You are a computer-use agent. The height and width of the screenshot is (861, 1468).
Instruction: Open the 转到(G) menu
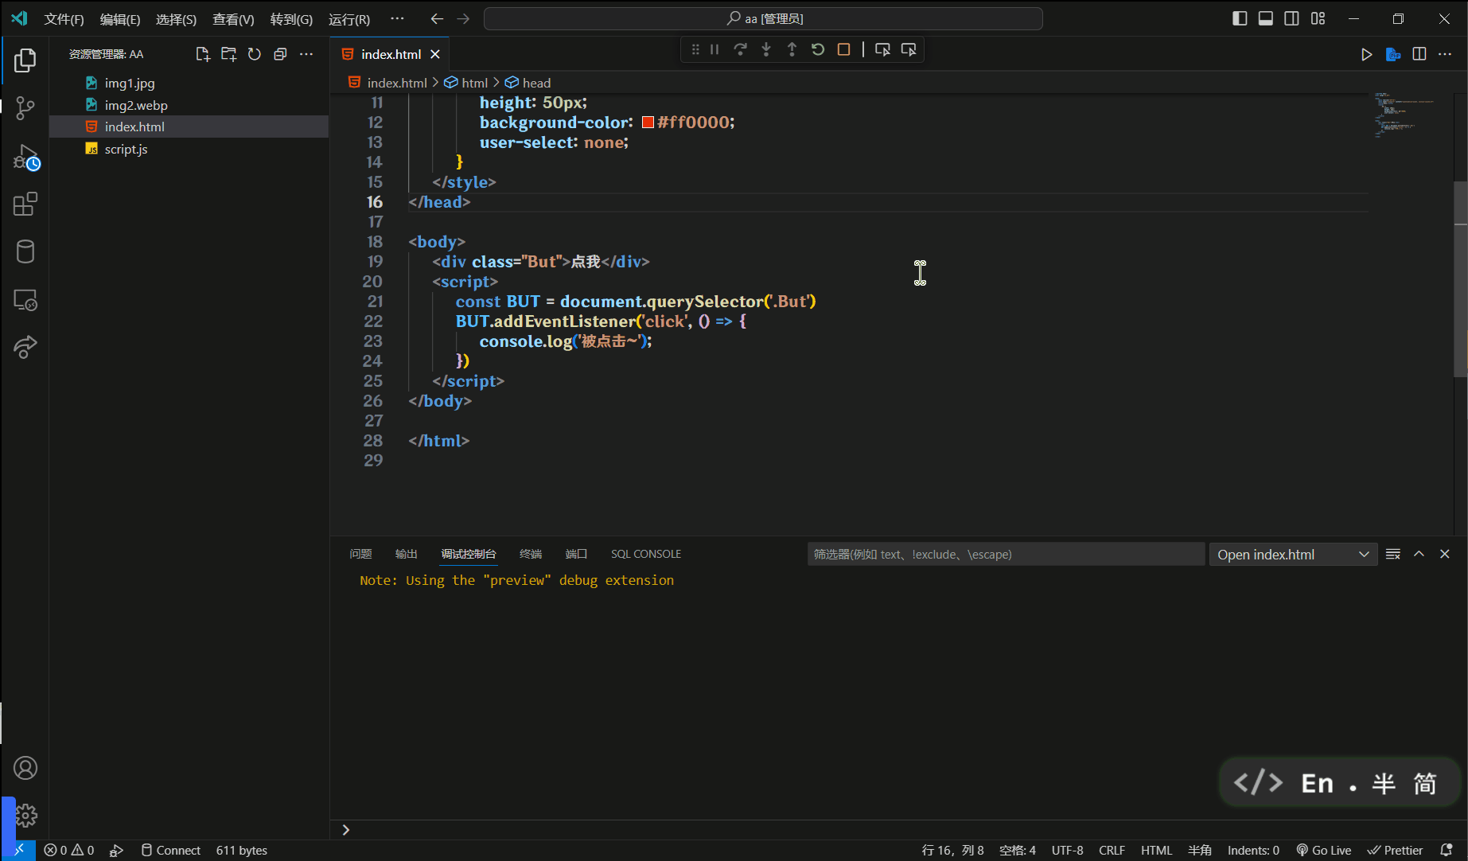point(291,19)
